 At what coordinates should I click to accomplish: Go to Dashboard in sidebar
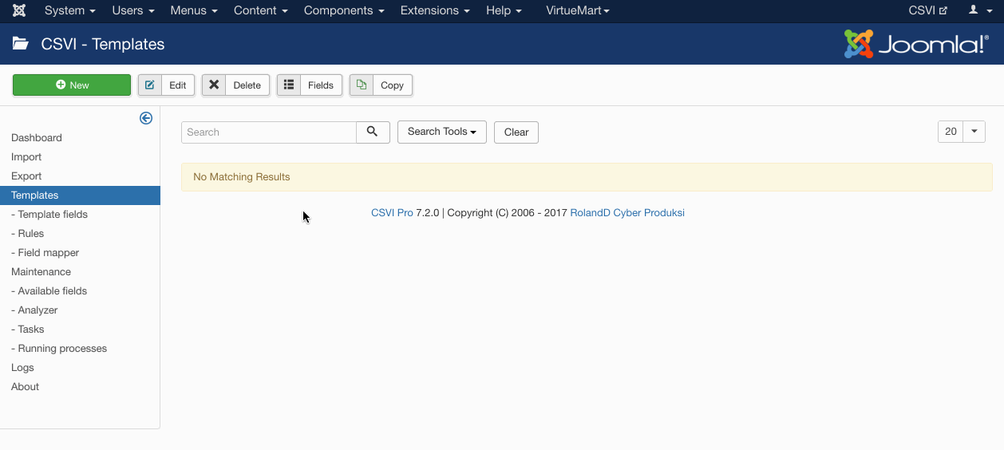(x=37, y=138)
